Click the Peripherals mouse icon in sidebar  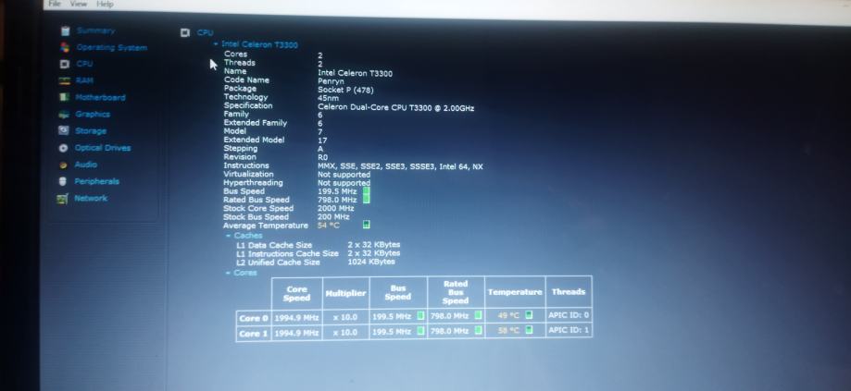[64, 181]
